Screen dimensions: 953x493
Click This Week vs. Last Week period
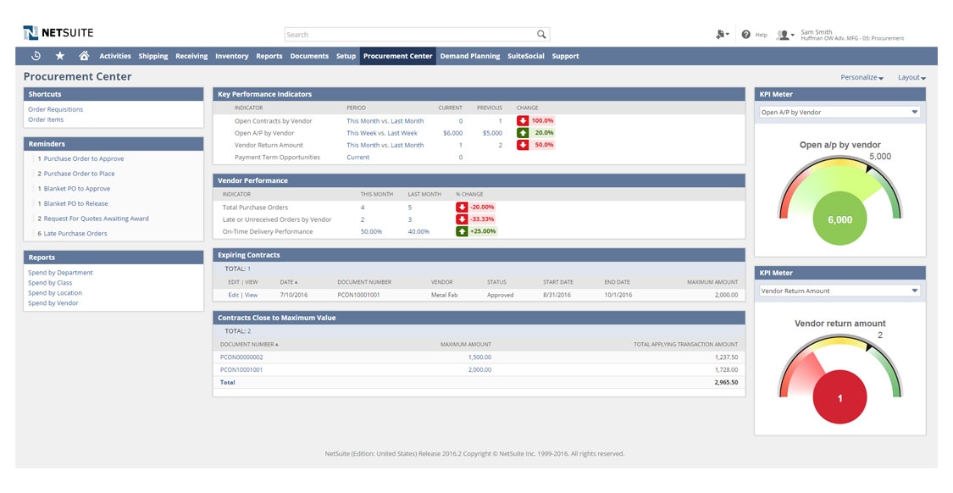click(382, 133)
